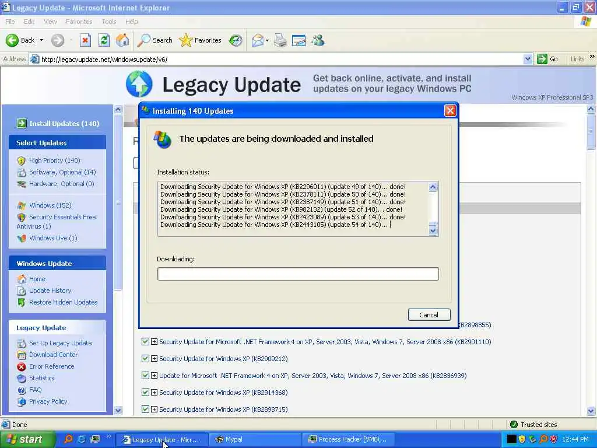Image resolution: width=597 pixels, height=448 pixels.
Task: Open the File menu
Action: click(10, 22)
